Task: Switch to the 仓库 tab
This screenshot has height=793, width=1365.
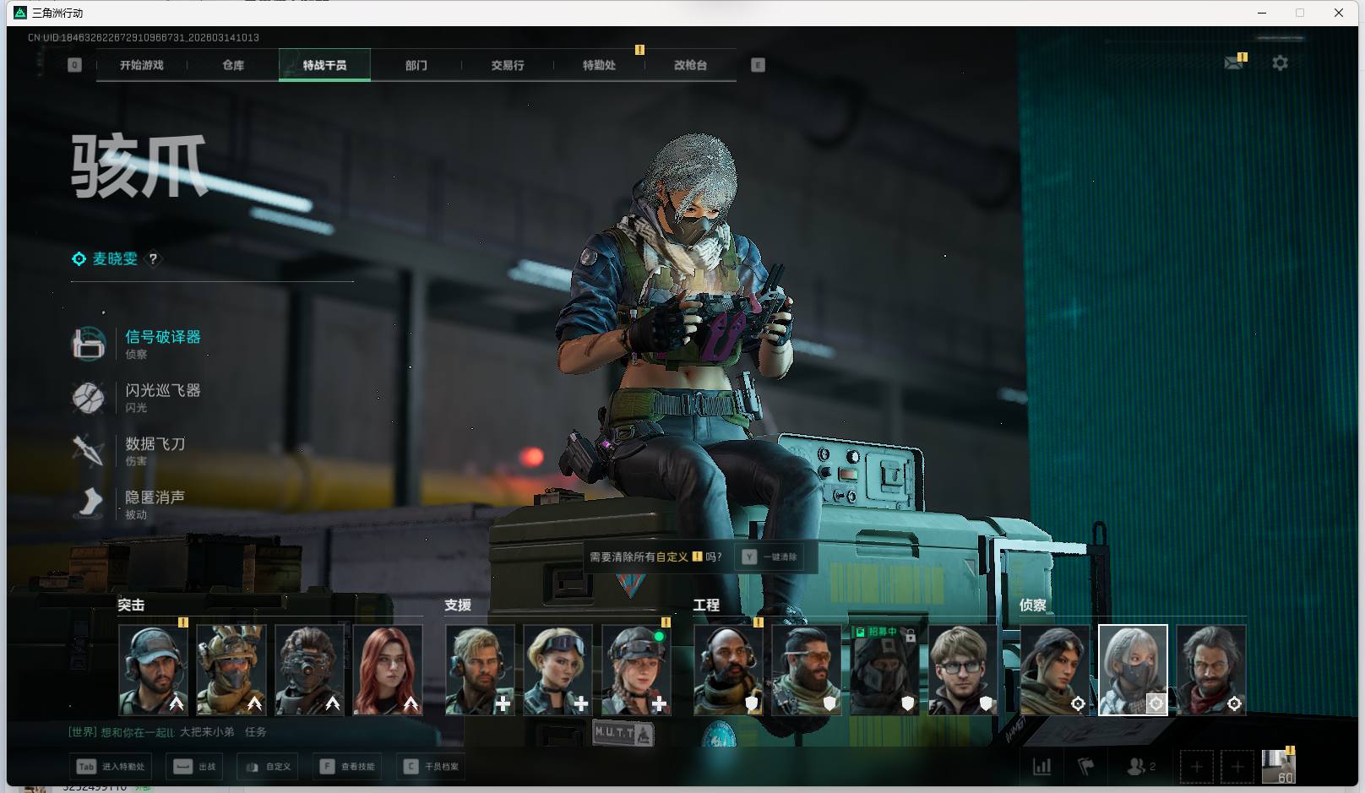Action: pyautogui.click(x=233, y=65)
